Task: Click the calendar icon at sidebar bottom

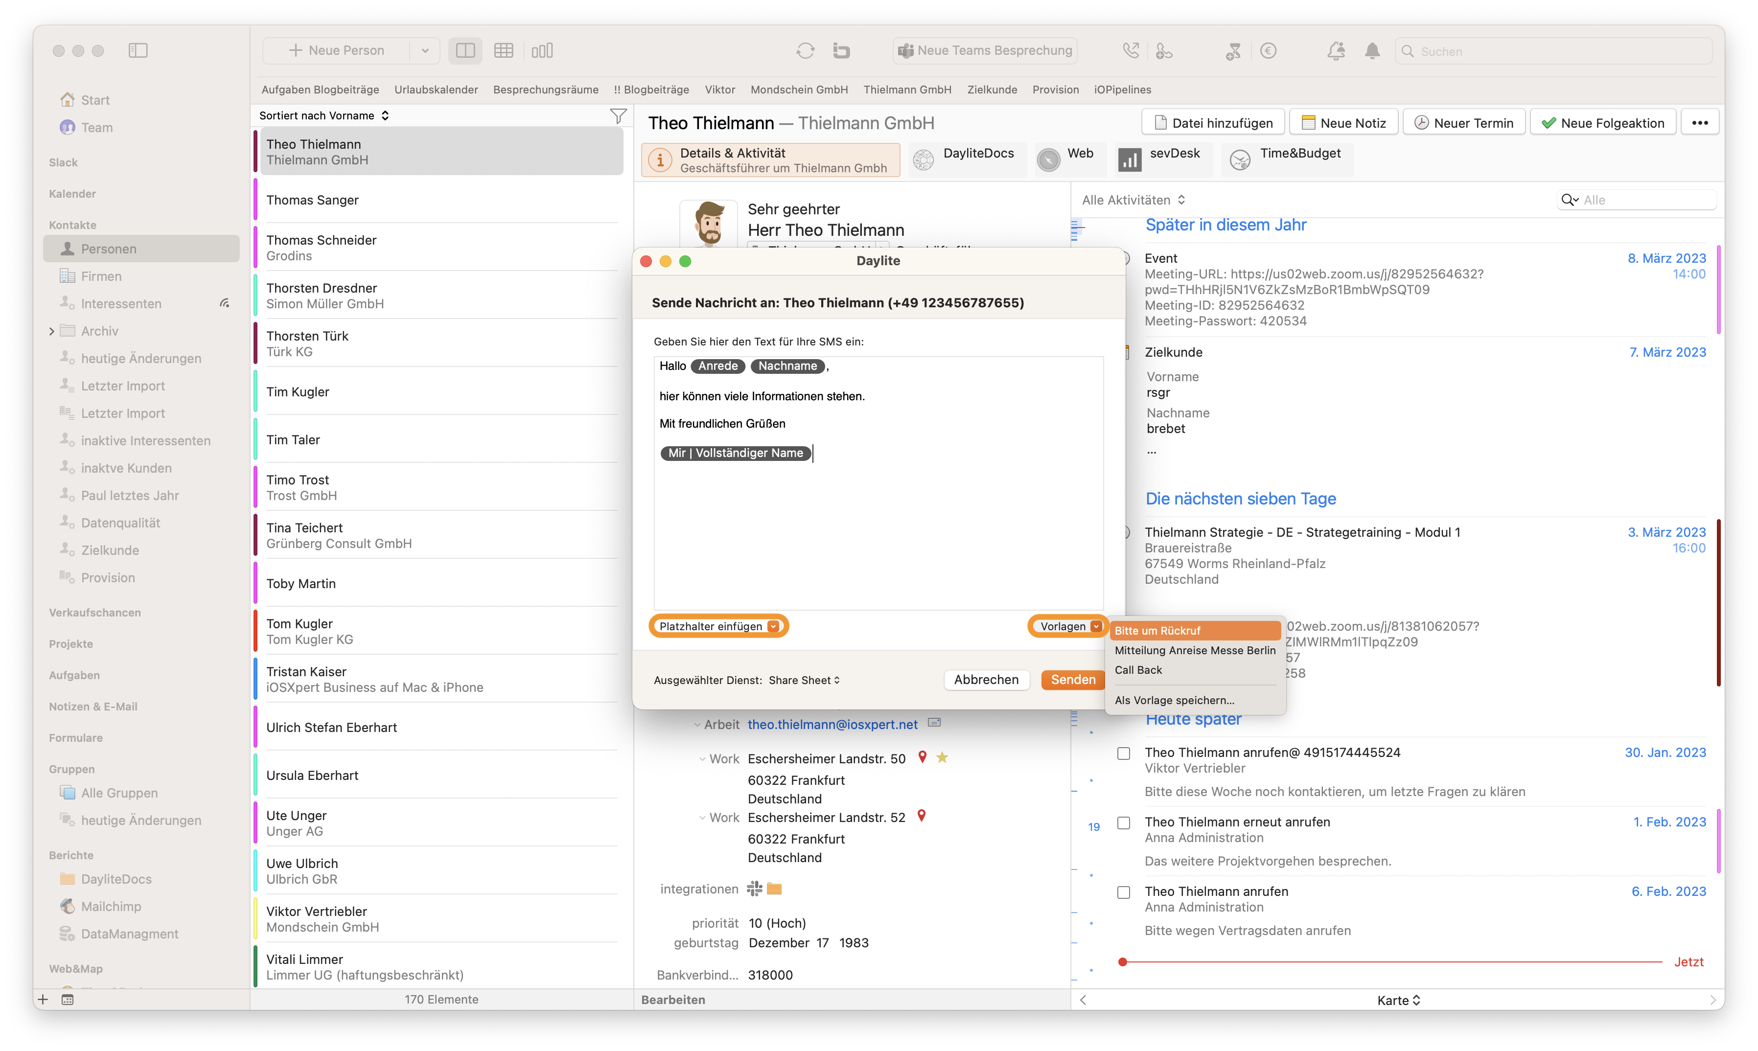Action: pyautogui.click(x=67, y=999)
